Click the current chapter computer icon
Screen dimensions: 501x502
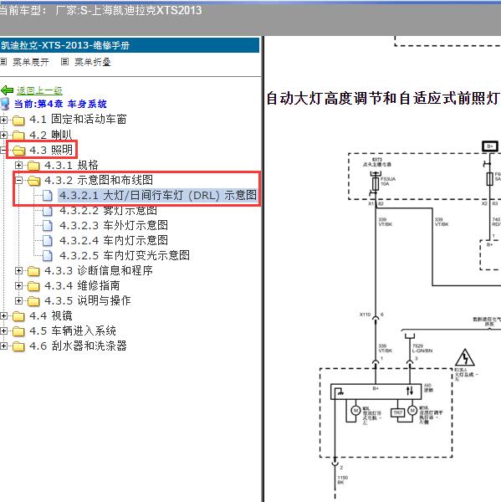[5, 104]
